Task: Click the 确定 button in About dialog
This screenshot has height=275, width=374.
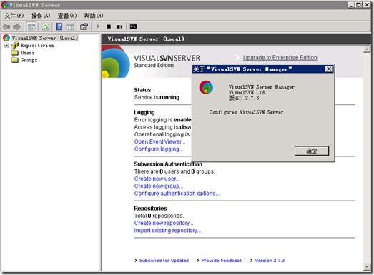Action: tap(312, 151)
